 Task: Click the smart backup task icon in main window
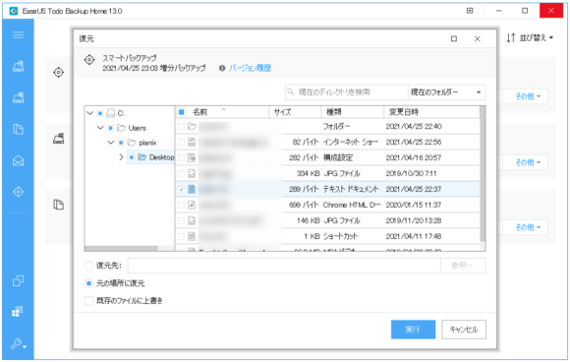tap(58, 73)
